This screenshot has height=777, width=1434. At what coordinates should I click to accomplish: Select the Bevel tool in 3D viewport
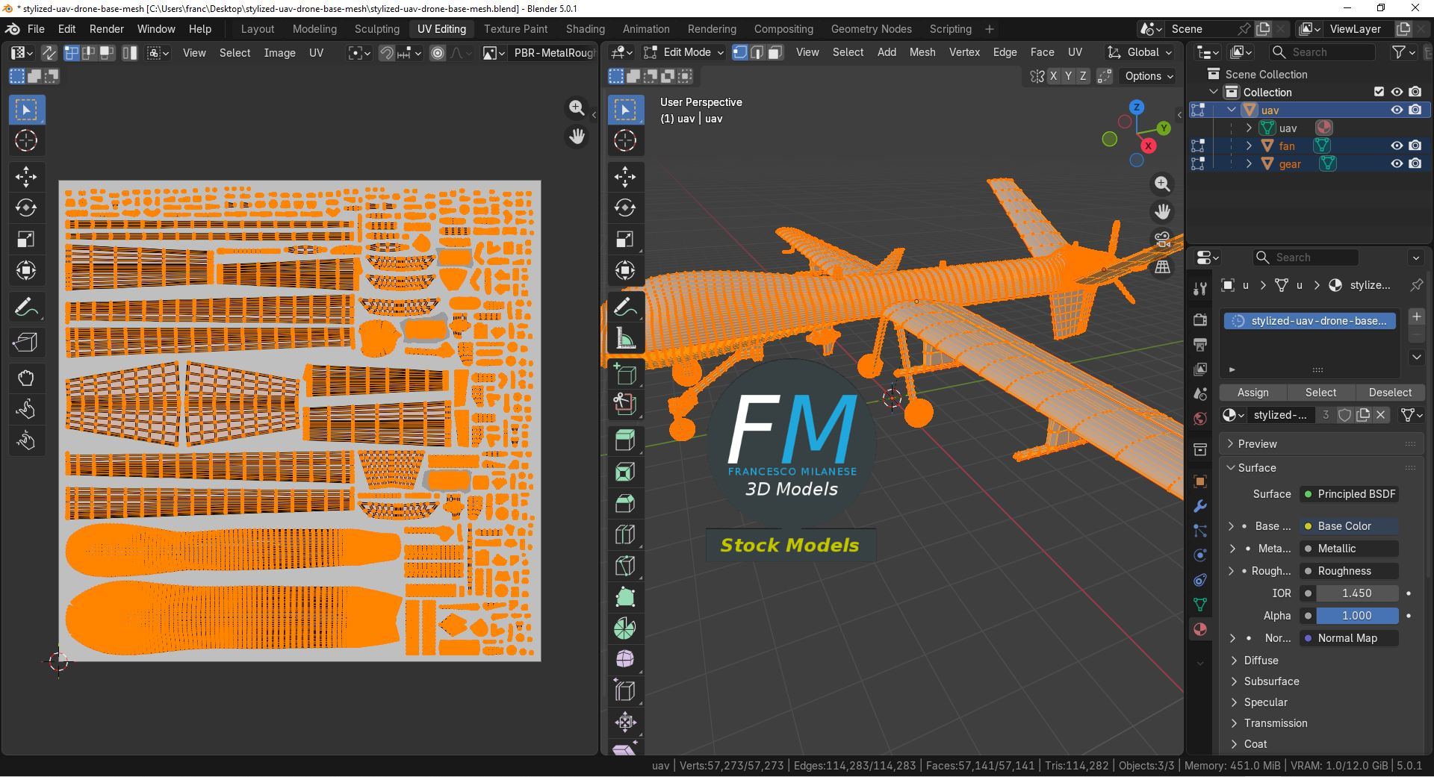coord(625,502)
